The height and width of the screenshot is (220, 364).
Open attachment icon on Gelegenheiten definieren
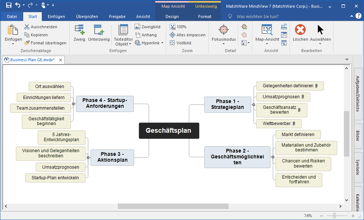(316, 86)
